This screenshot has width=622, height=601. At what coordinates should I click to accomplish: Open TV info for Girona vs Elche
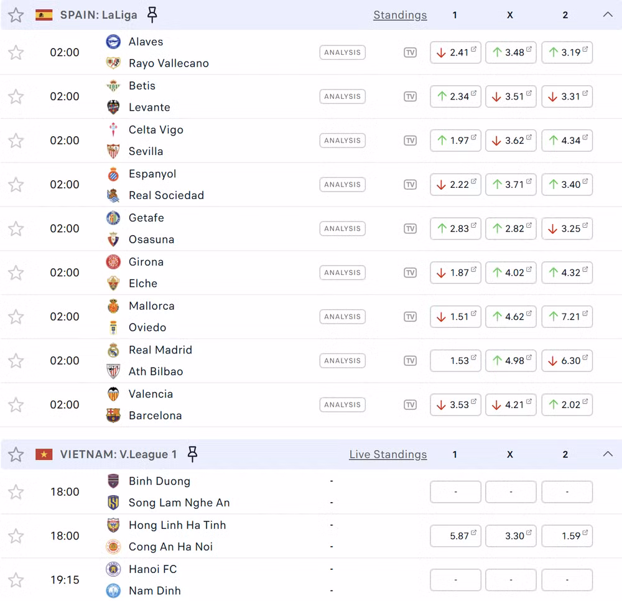coord(410,273)
